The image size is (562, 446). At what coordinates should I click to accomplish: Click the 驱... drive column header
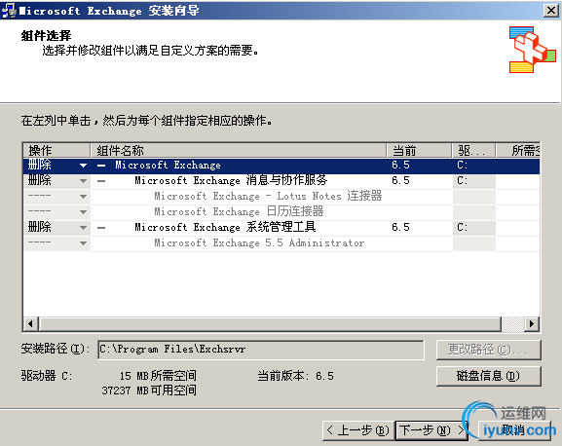click(473, 151)
